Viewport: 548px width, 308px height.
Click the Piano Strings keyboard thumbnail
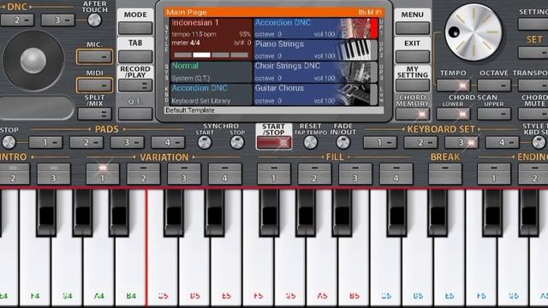point(356,50)
